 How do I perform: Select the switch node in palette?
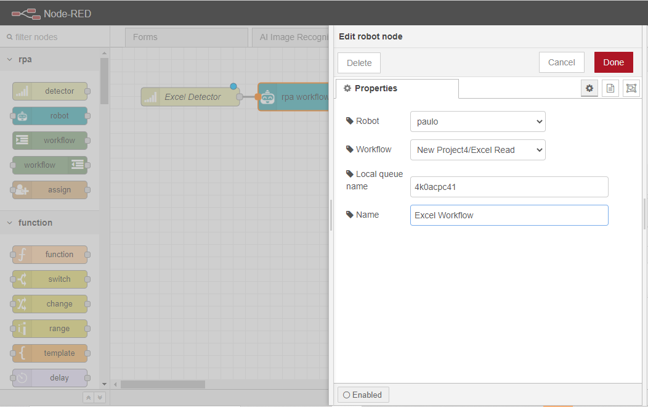click(x=50, y=279)
